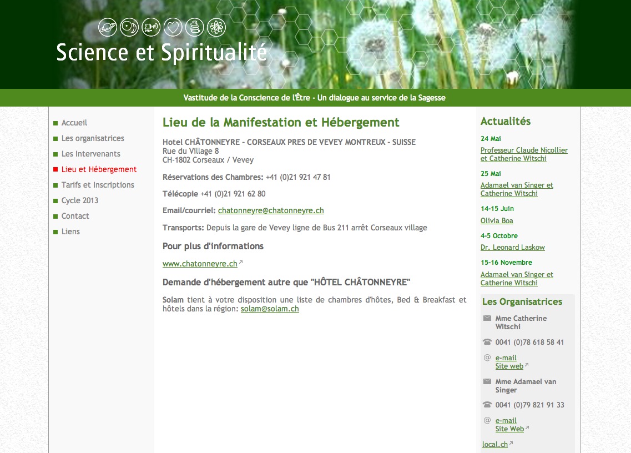Image resolution: width=631 pixels, height=453 pixels.
Task: Click the 24 Mai date
Action: pos(491,139)
